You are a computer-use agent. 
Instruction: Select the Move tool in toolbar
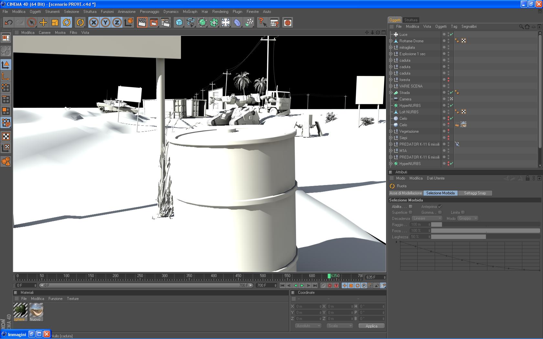tap(43, 23)
